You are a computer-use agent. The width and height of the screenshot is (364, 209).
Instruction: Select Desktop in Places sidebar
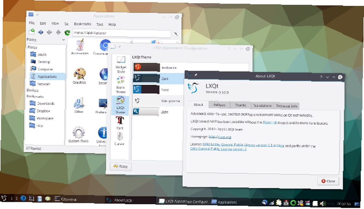[44, 62]
